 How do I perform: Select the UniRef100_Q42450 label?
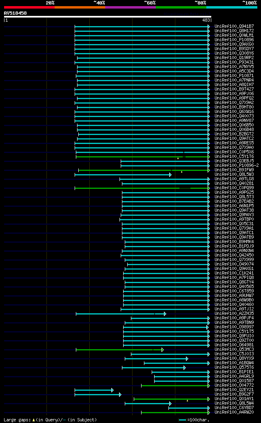click(234, 255)
